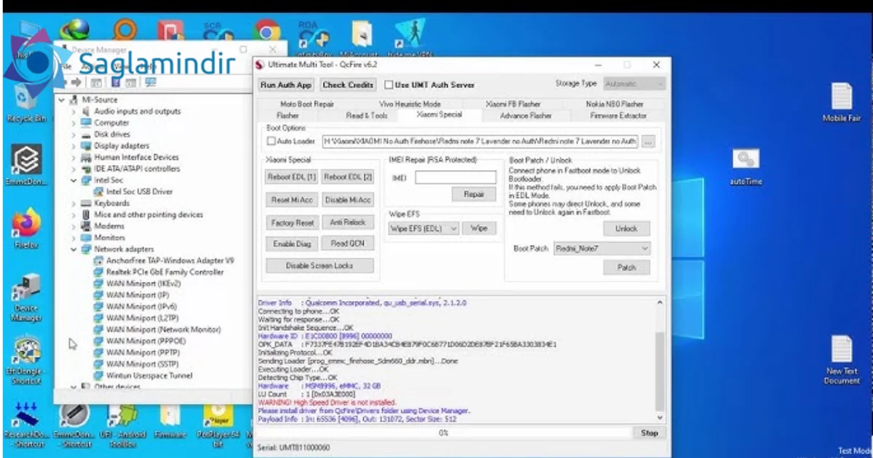This screenshot has height=458, width=873.
Task: Click into the IMEI input field
Action: pyautogui.click(x=455, y=177)
